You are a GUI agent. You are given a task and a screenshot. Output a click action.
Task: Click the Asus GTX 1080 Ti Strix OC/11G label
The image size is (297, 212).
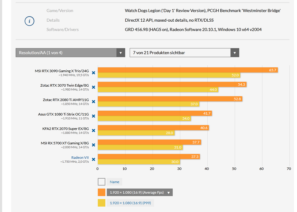(x=63, y=114)
